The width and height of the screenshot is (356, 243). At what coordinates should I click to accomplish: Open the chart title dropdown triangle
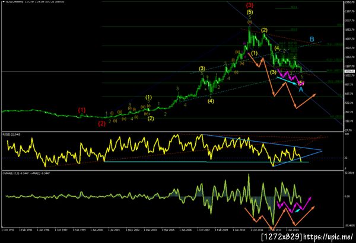3,1
